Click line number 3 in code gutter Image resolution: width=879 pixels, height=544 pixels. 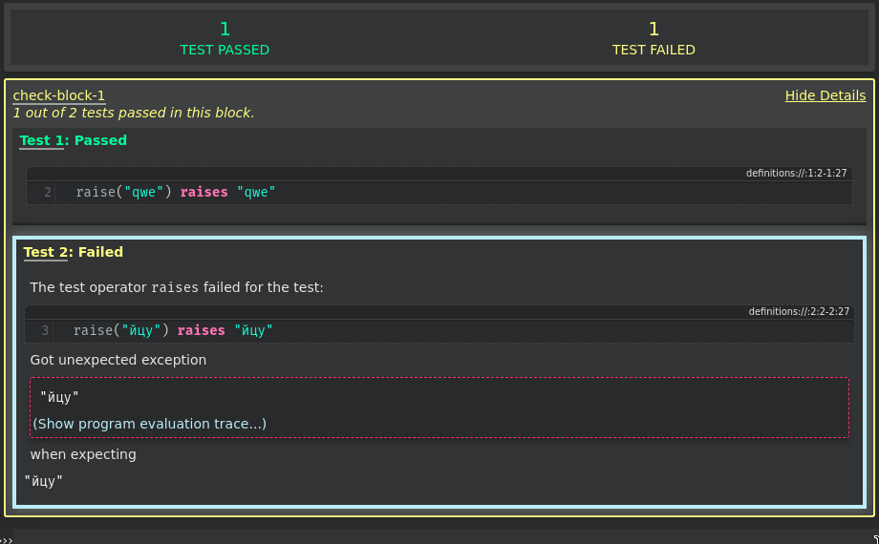pos(45,330)
